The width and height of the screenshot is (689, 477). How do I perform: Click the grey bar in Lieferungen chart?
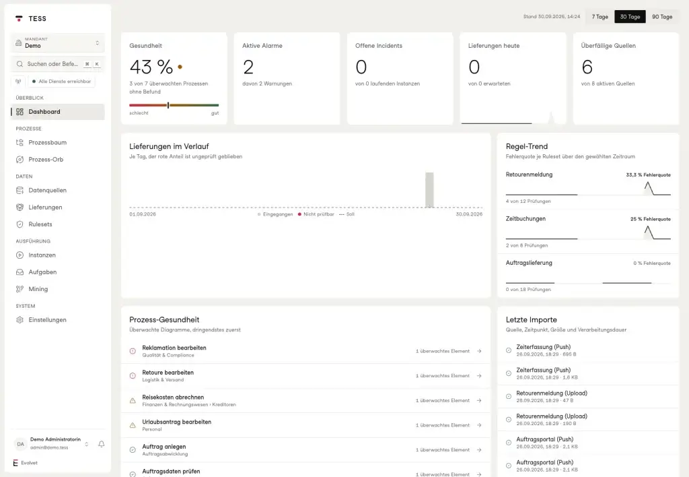(x=429, y=190)
